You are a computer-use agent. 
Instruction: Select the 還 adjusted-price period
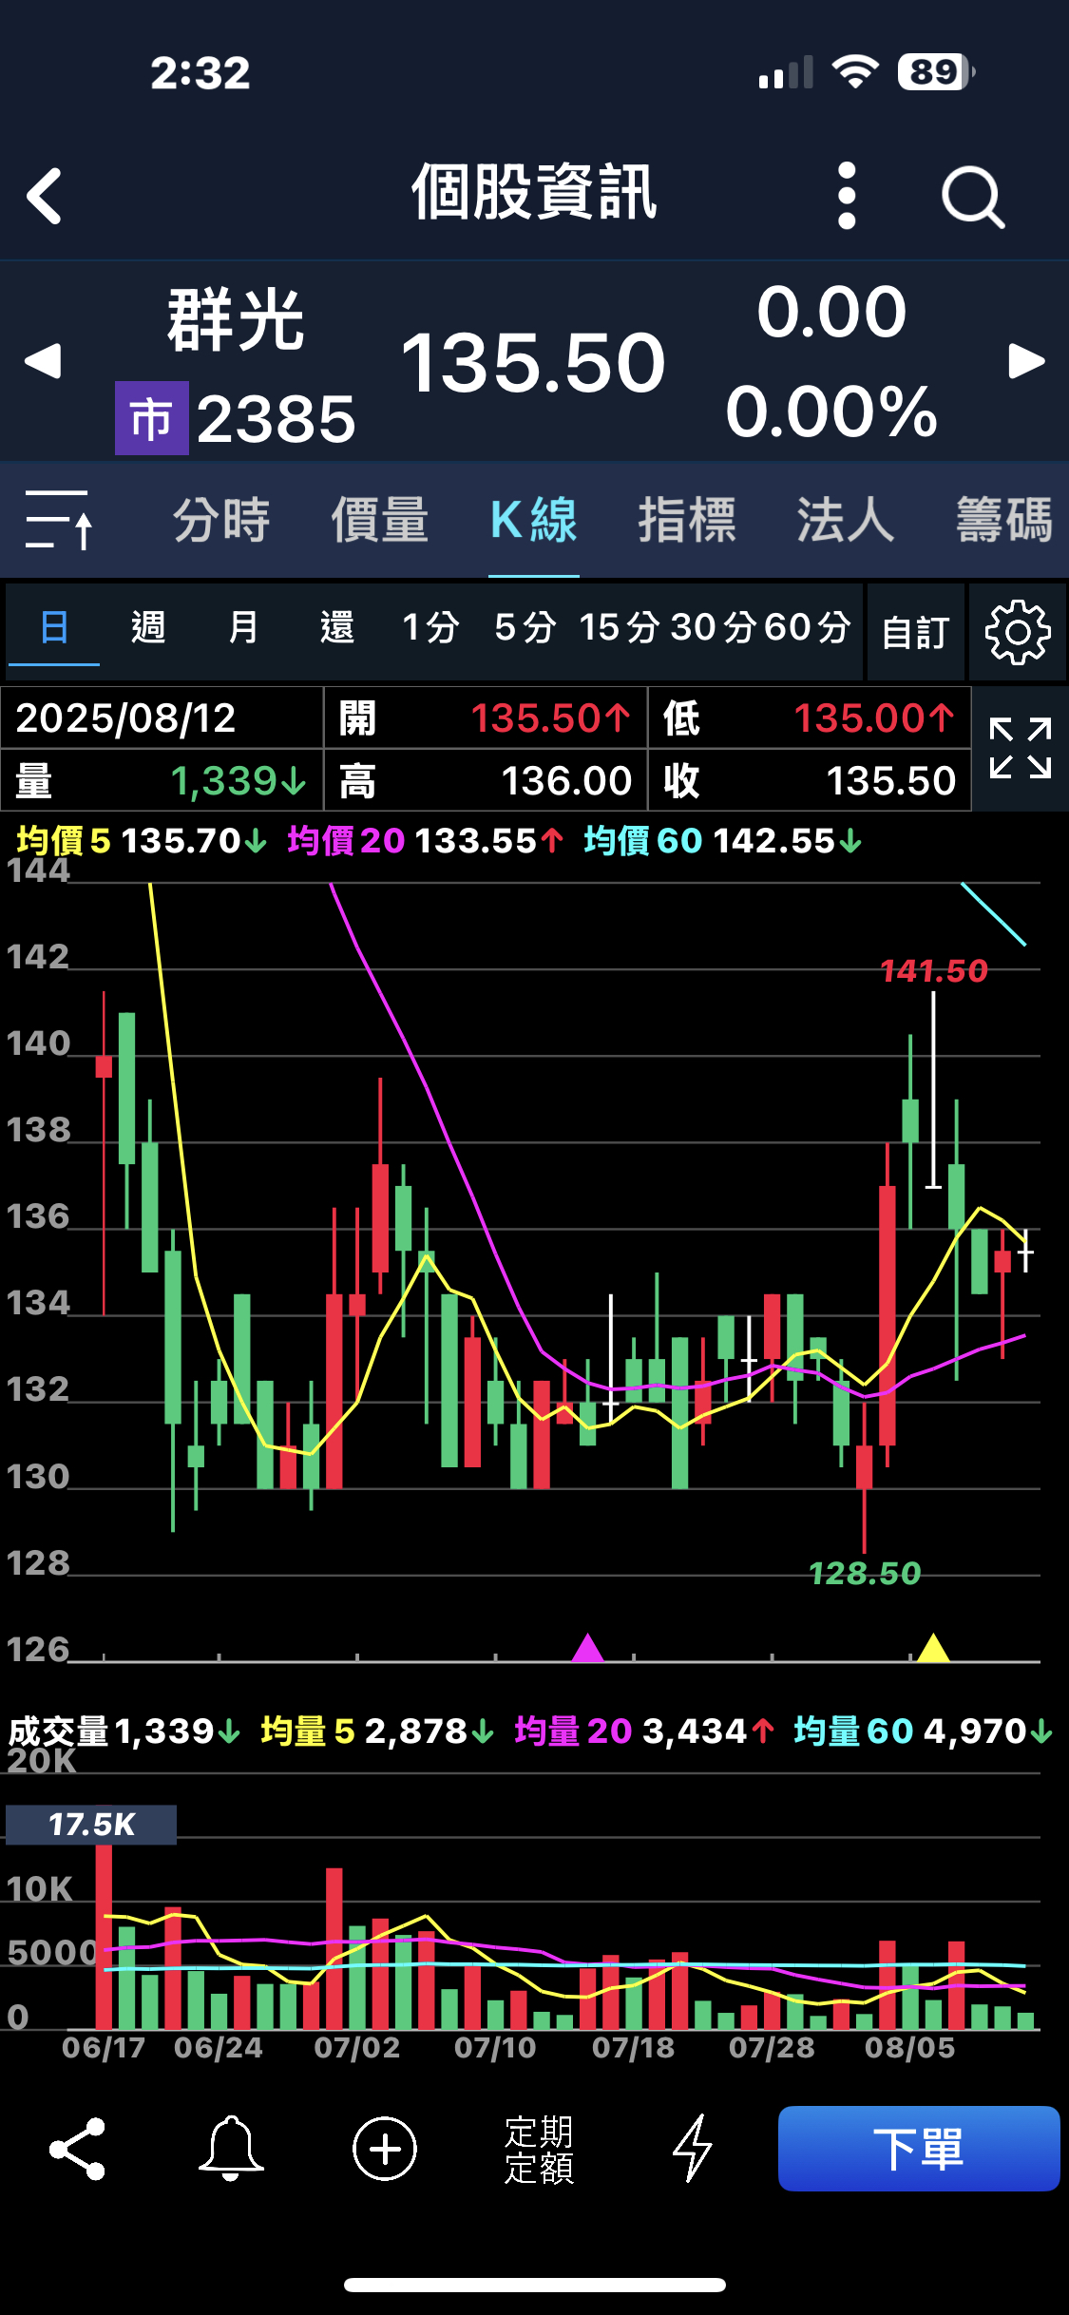(x=337, y=627)
